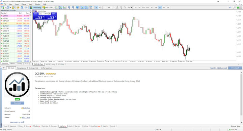Image resolution: width=243 pixels, height=131 pixels.
Task: Click the circular signals toolbar icon
Action: [x=26, y=7]
